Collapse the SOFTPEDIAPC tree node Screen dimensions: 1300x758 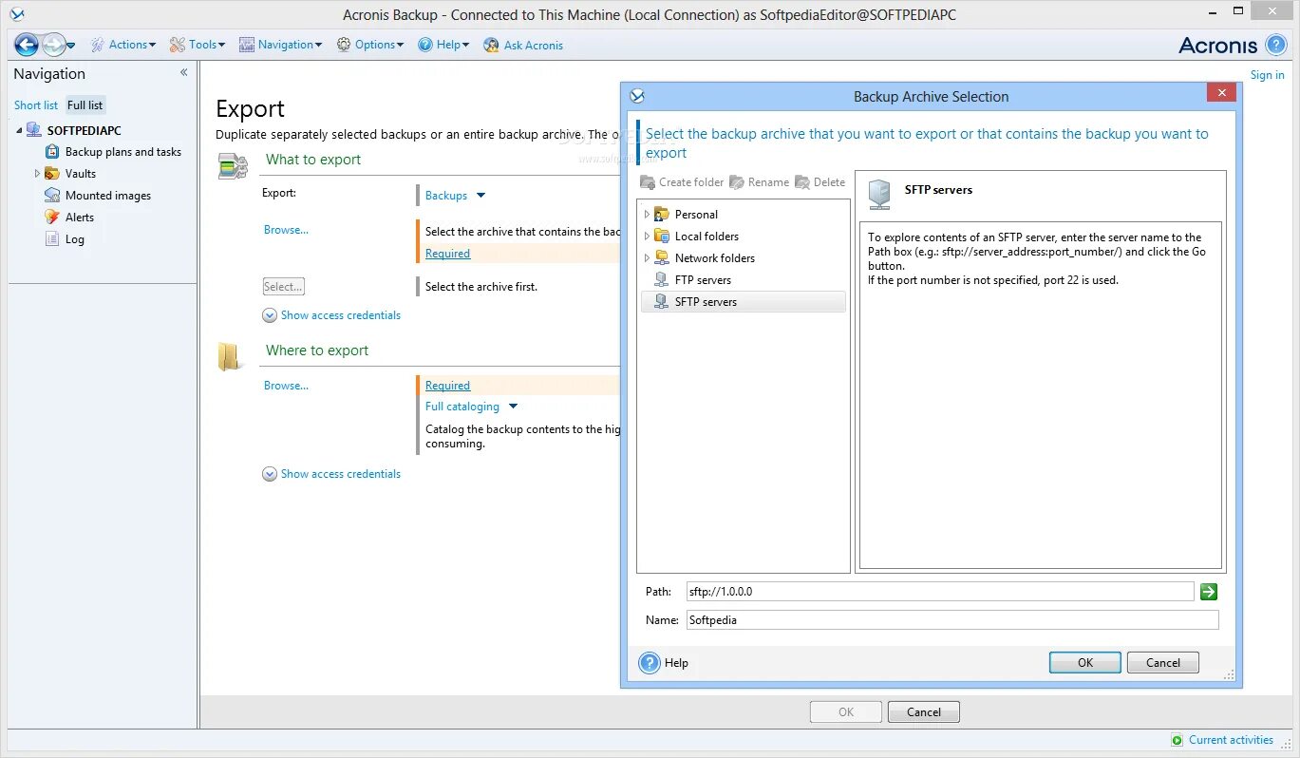(x=19, y=131)
